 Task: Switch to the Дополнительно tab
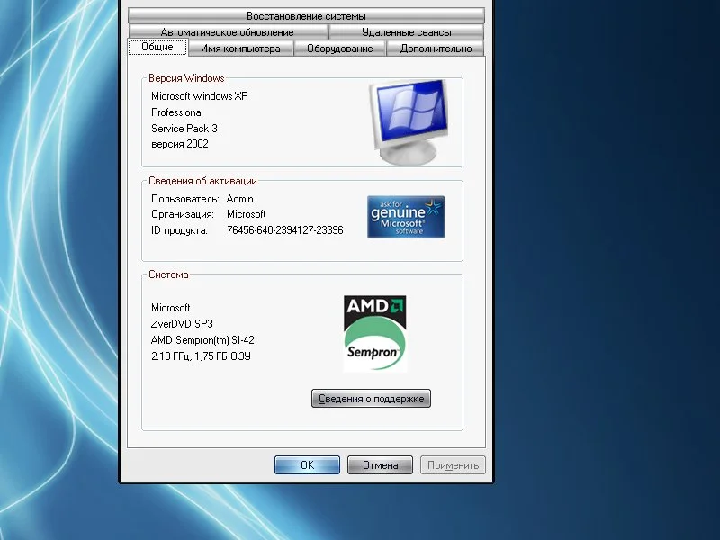pos(436,49)
